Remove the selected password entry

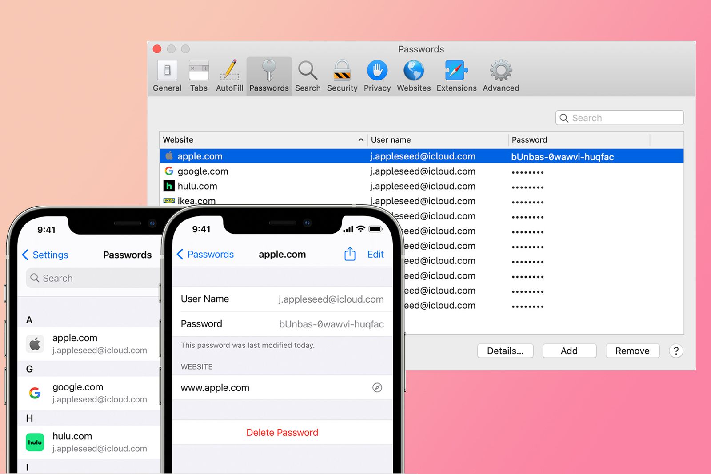pyautogui.click(x=632, y=351)
